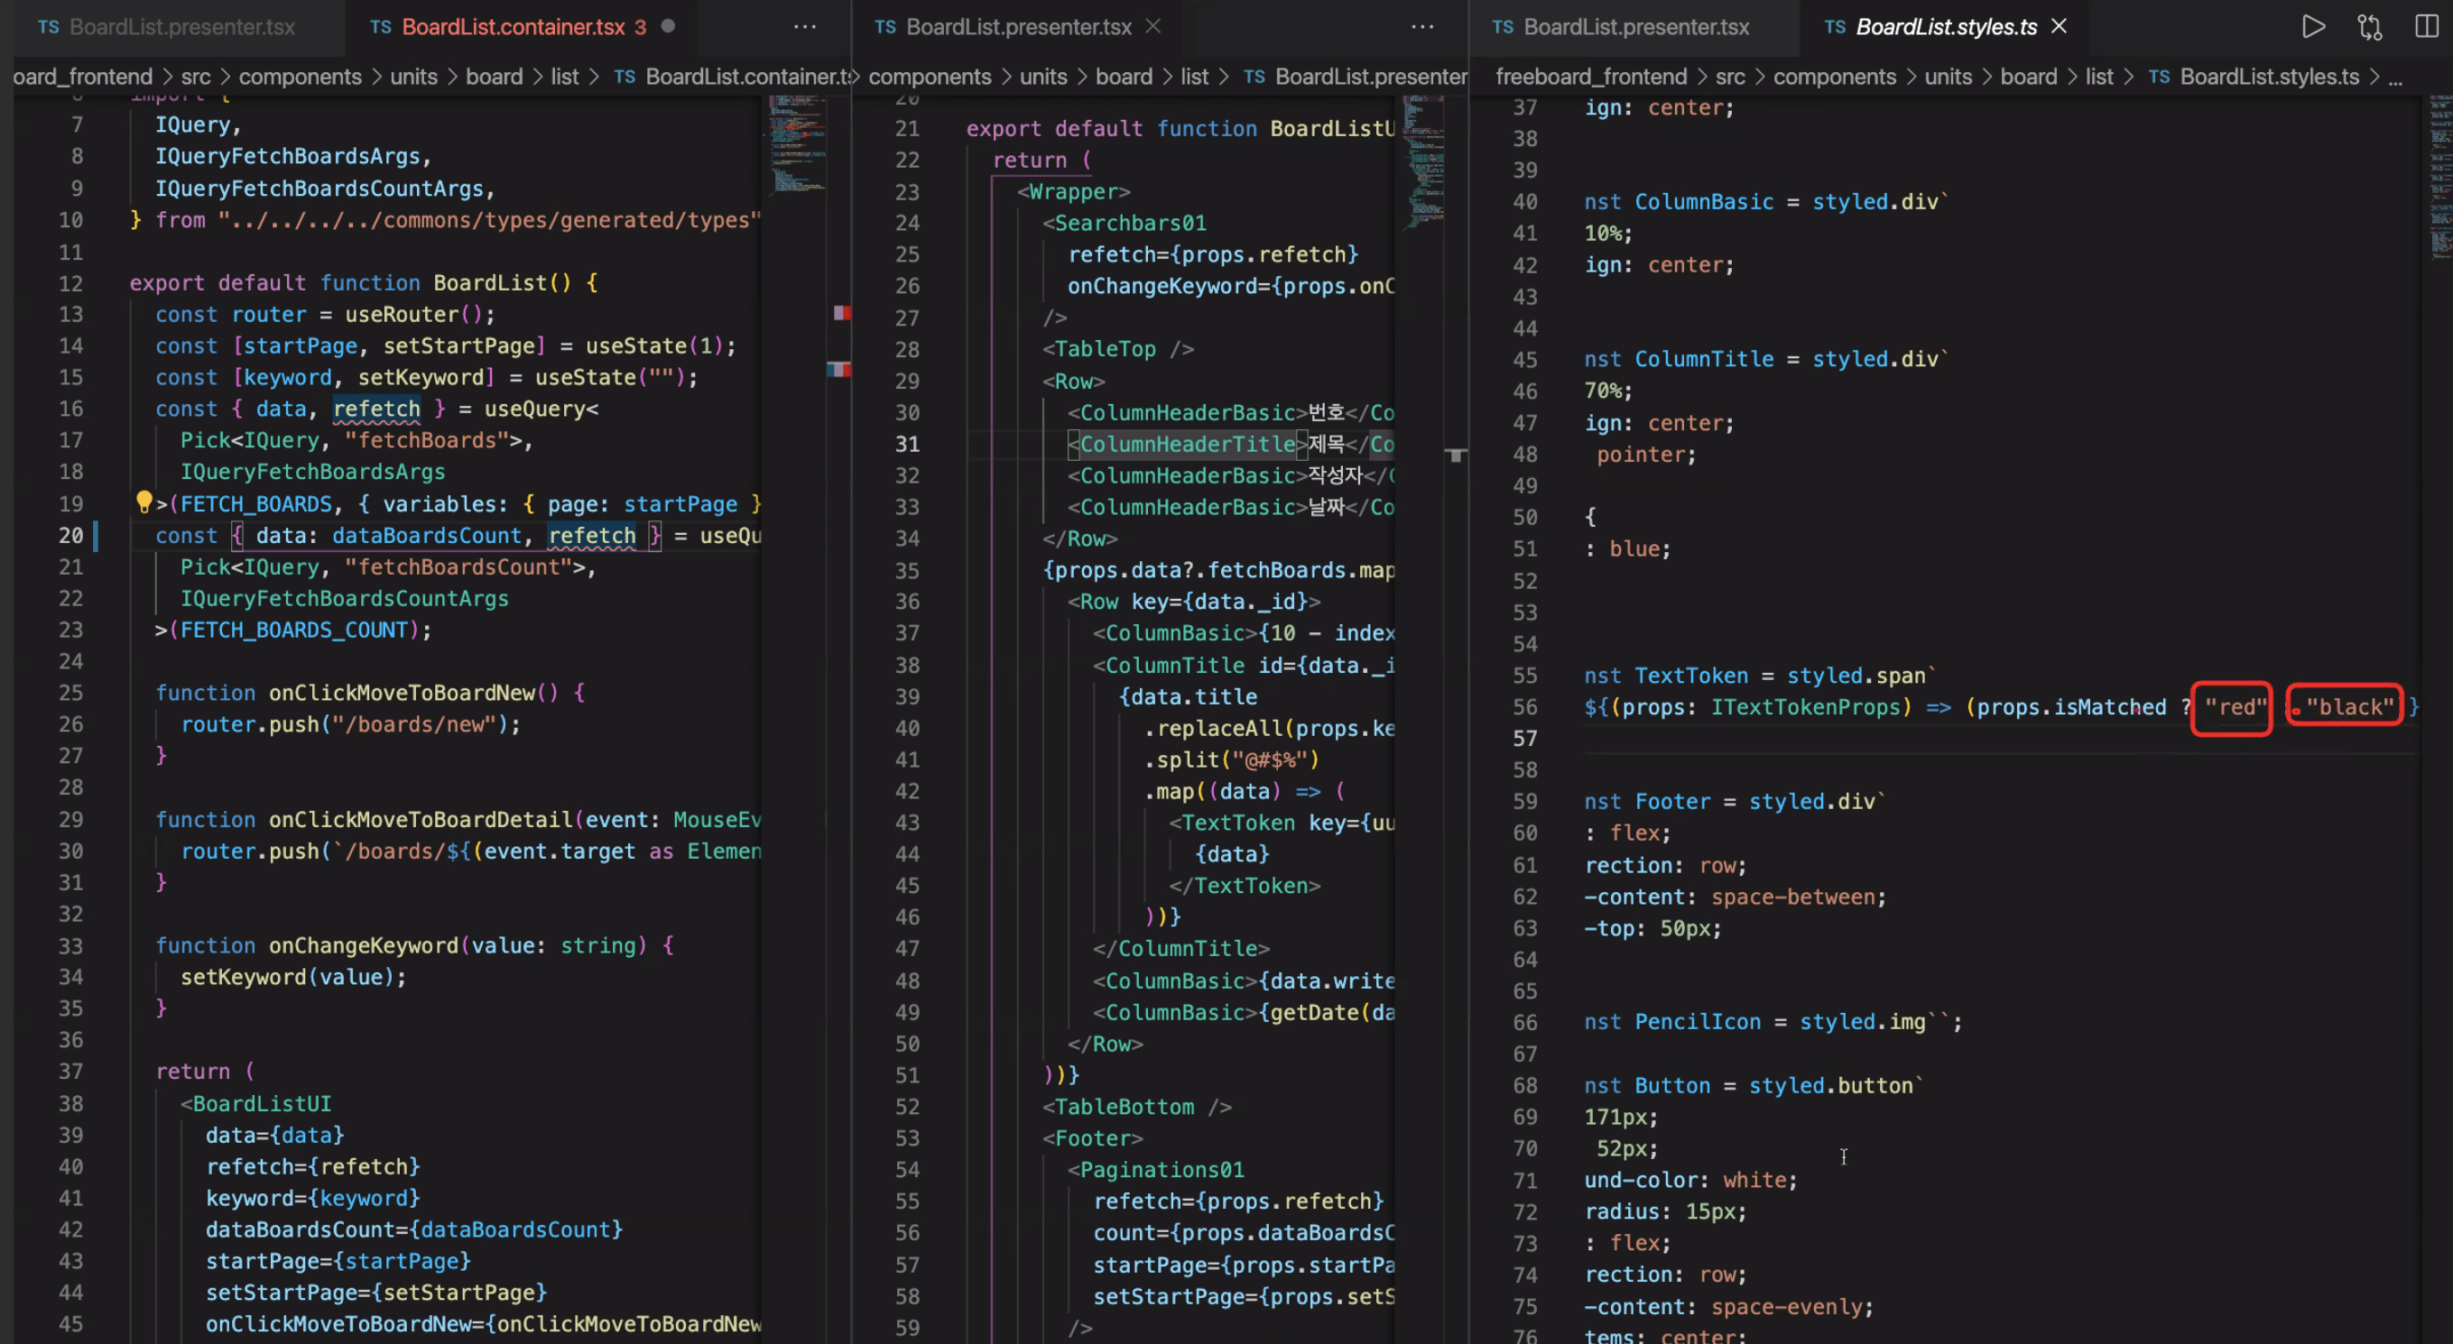Open the source control changes icon
Image resolution: width=2453 pixels, height=1344 pixels.
[x=2369, y=27]
